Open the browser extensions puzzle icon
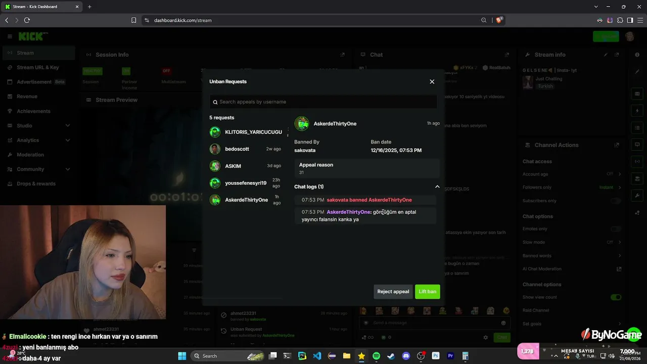This screenshot has height=364, width=647. pos(620,20)
